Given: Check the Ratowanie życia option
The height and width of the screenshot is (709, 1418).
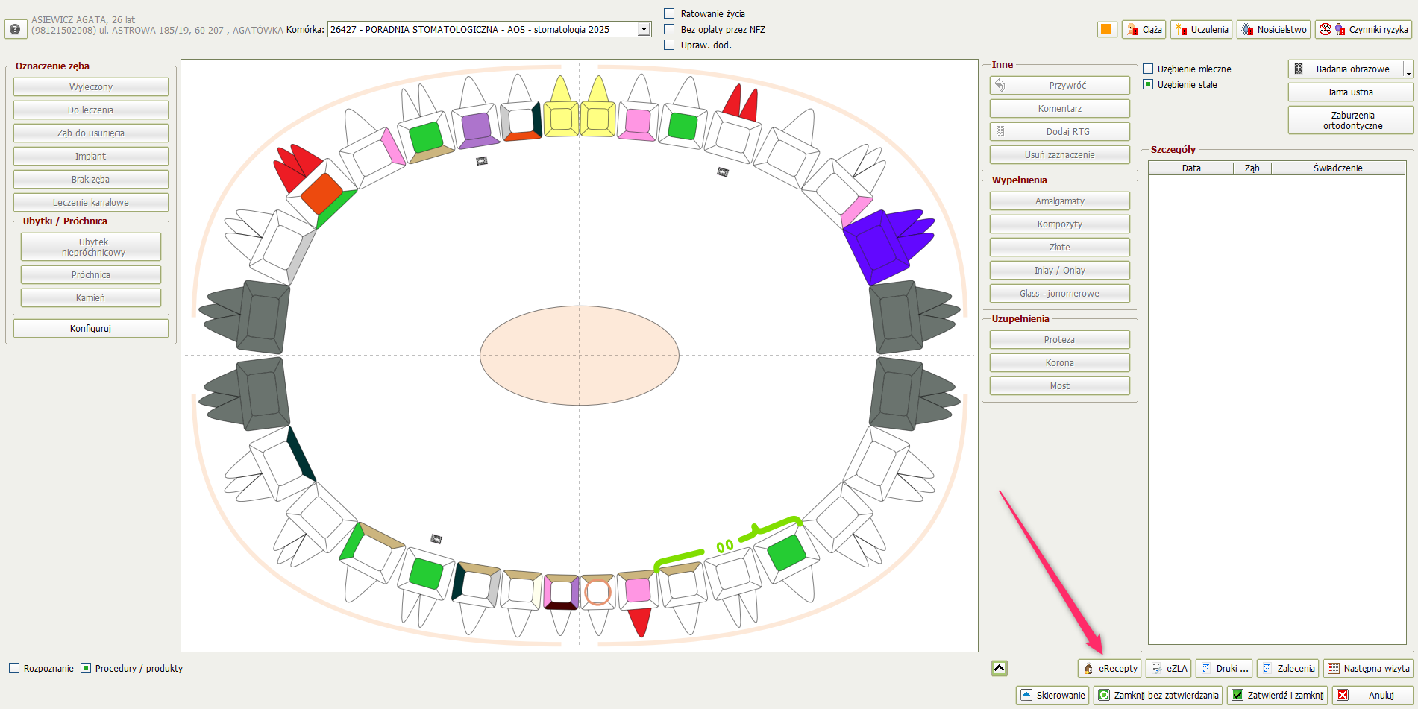Looking at the screenshot, I should pyautogui.click(x=669, y=13).
